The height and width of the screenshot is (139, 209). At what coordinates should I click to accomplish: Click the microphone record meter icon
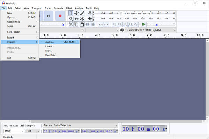click(90, 13)
